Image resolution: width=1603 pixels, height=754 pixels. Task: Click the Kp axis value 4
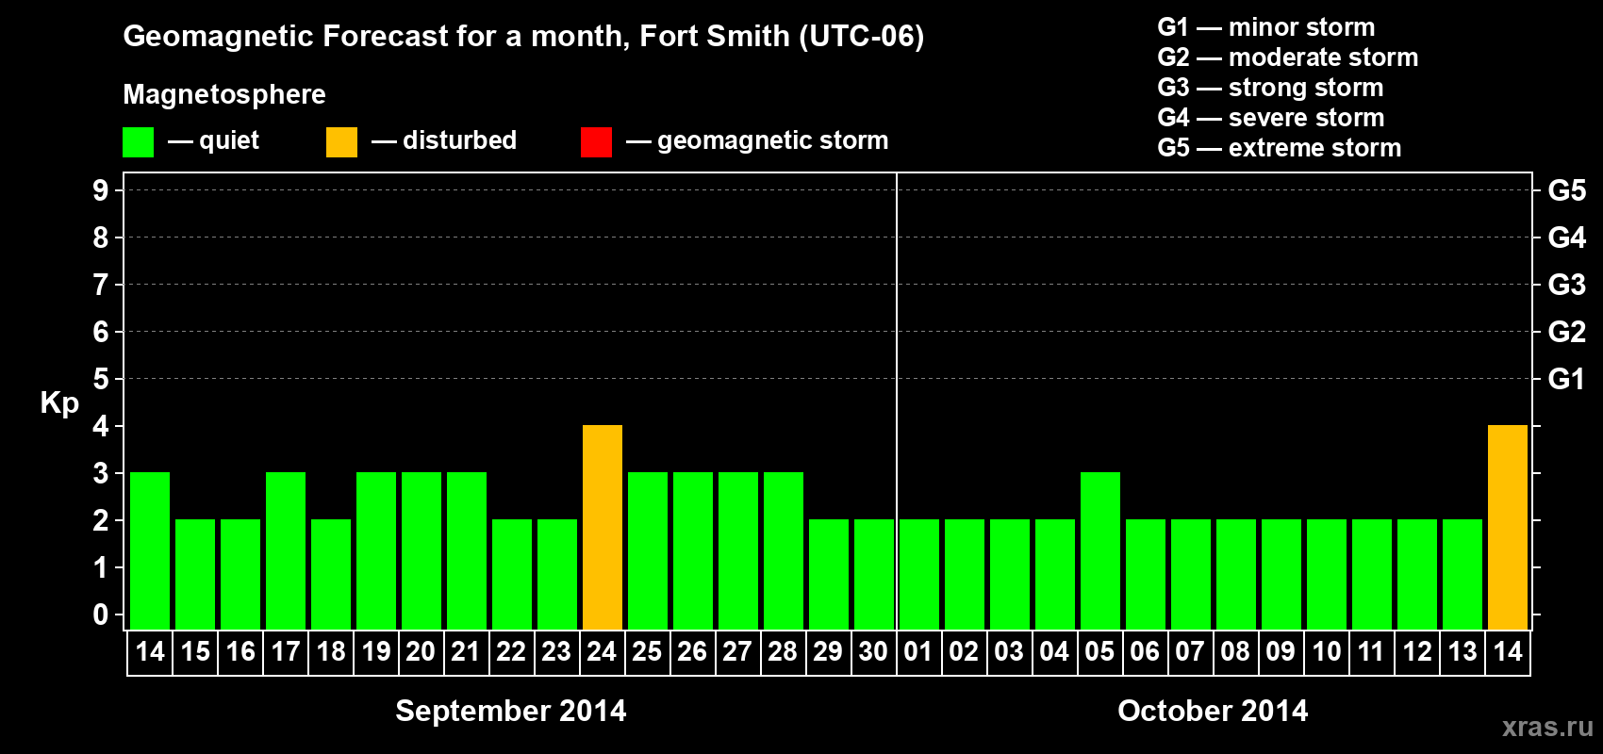coord(101,426)
